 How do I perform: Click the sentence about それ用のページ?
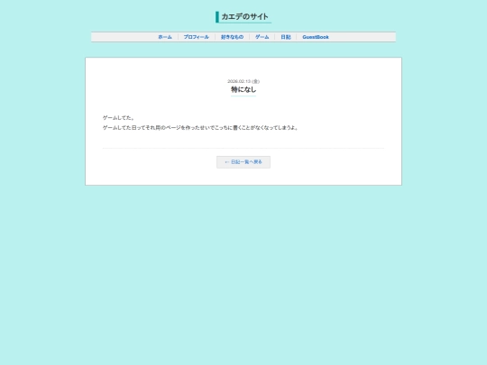[200, 128]
